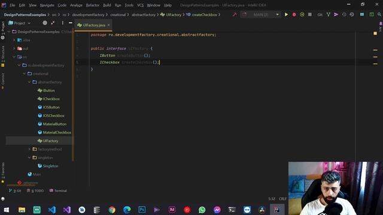
Task: Click the Build project hammer icon
Action: point(235,14)
